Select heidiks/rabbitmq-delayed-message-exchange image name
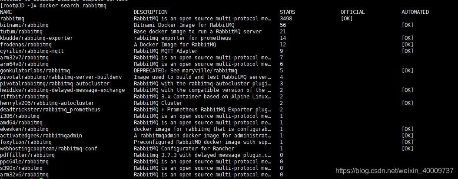Image resolution: width=458 pixels, height=179 pixels. pyautogui.click(x=62, y=90)
